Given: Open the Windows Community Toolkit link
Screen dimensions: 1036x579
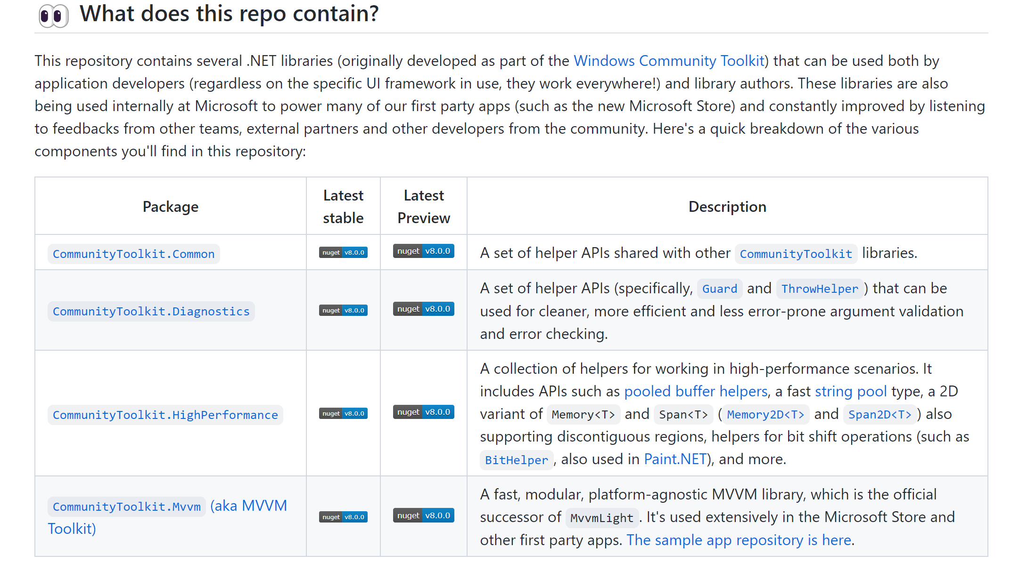Looking at the screenshot, I should point(668,61).
